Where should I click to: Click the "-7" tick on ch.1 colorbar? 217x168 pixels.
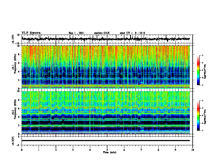pos(202,85)
